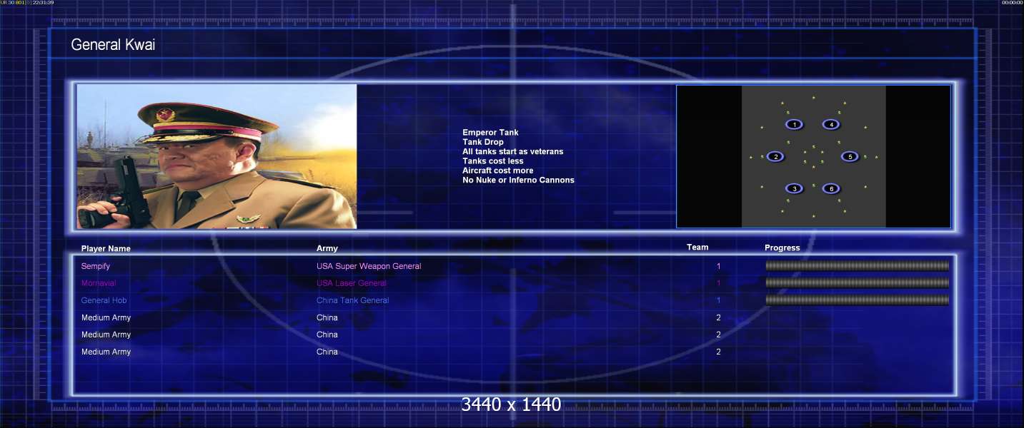Click 'USA Super Weapon General' army text
The width and height of the screenshot is (1024, 428).
[x=369, y=266]
